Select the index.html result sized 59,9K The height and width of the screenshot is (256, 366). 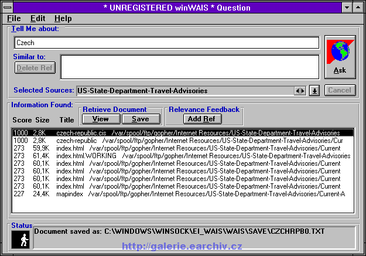(183, 148)
